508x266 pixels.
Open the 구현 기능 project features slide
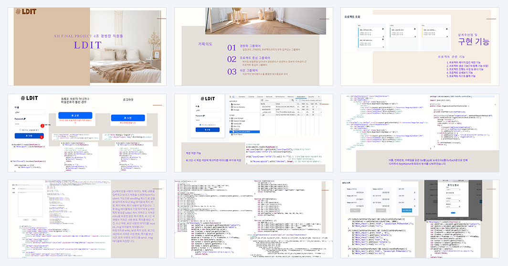click(x=420, y=47)
